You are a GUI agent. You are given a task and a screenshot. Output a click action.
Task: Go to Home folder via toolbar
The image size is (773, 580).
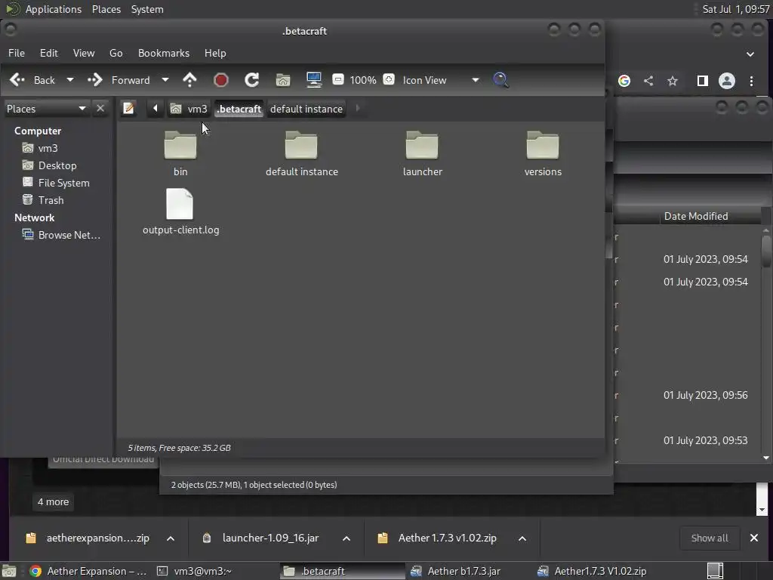point(283,80)
